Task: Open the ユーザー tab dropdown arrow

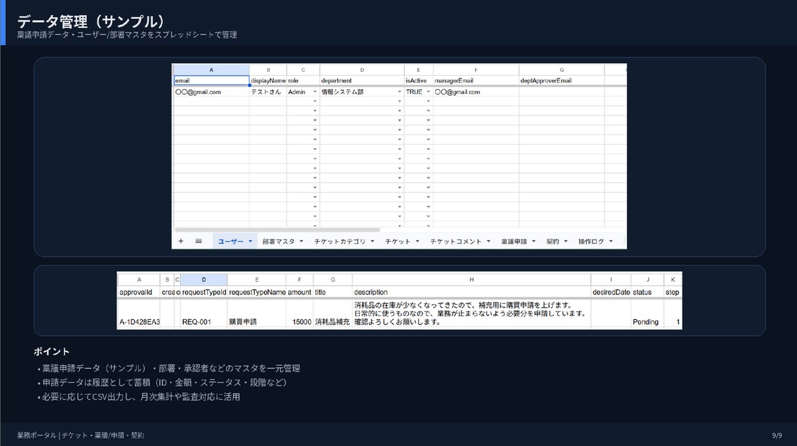Action: pyautogui.click(x=250, y=242)
